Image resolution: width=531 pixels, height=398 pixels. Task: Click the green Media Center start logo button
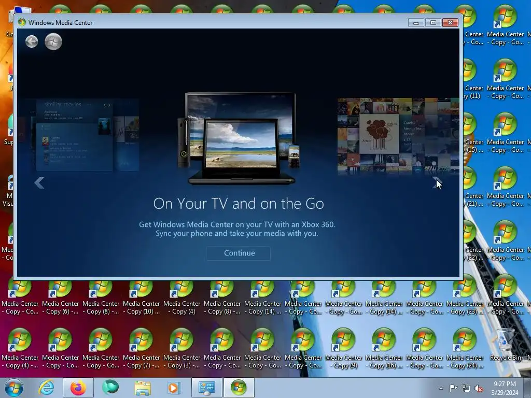point(53,41)
